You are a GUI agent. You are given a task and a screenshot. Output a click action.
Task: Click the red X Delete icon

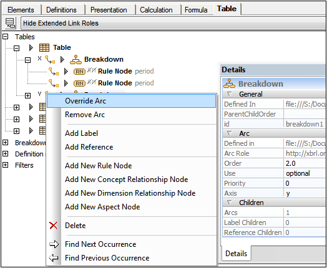[x=54, y=226]
